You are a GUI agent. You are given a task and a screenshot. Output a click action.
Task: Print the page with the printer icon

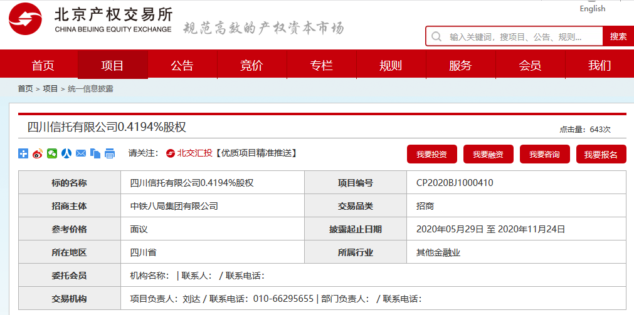pyautogui.click(x=110, y=153)
